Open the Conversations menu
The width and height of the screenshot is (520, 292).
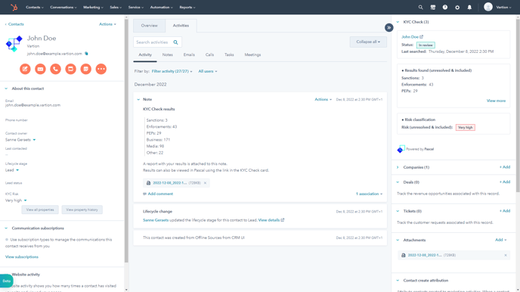tap(63, 8)
